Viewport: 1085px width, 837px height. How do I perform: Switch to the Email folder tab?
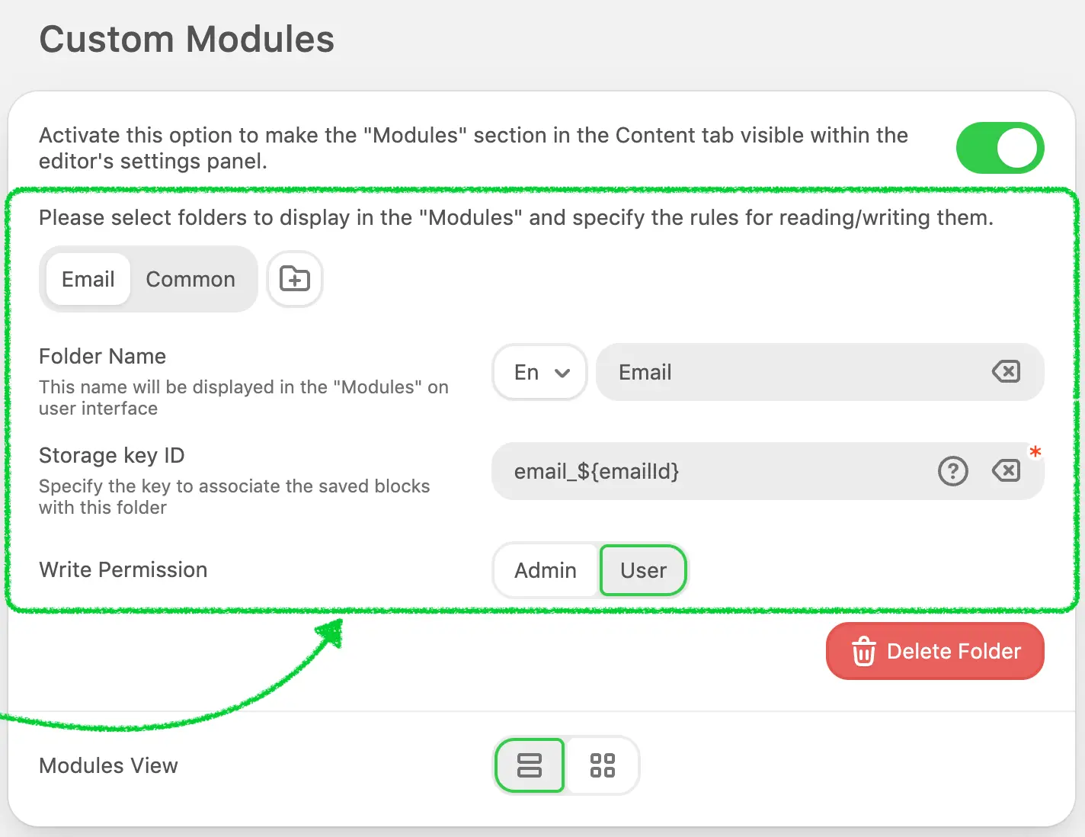coord(88,280)
